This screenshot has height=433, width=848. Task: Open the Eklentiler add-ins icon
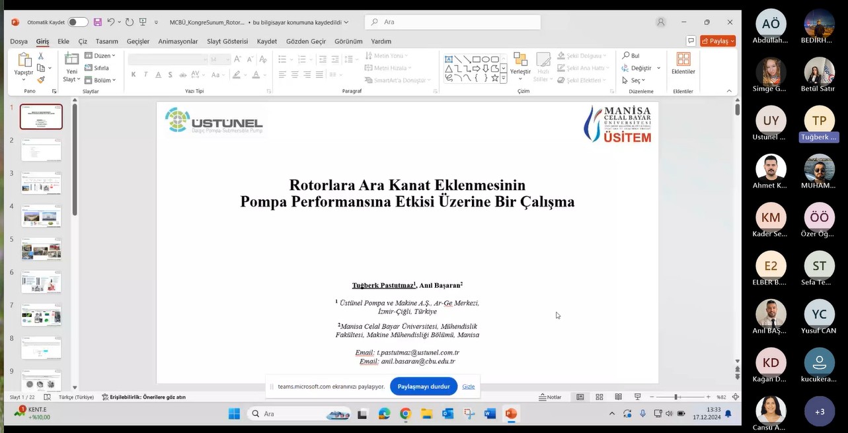point(683,59)
